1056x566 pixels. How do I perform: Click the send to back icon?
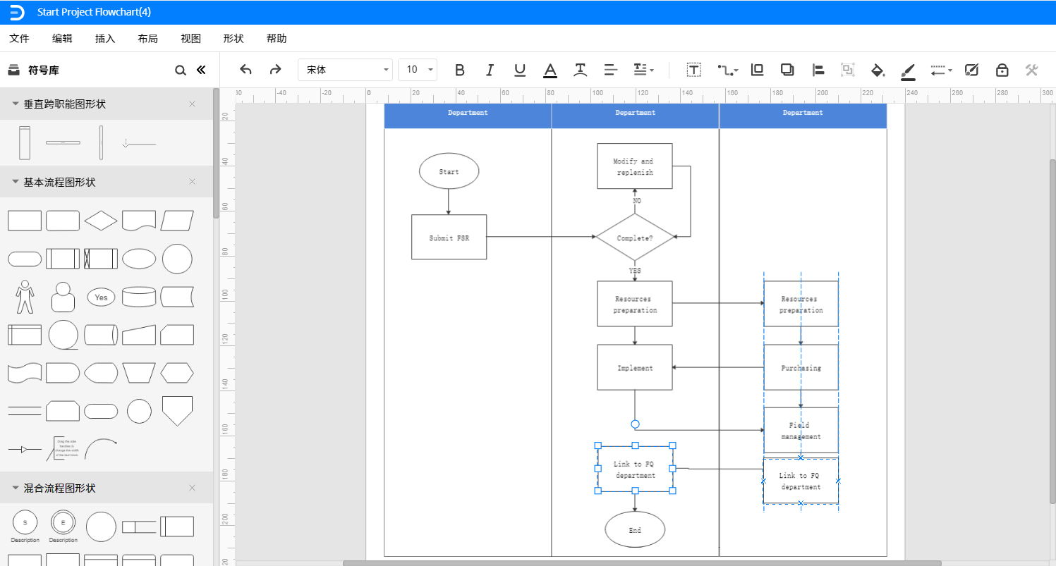pos(787,69)
